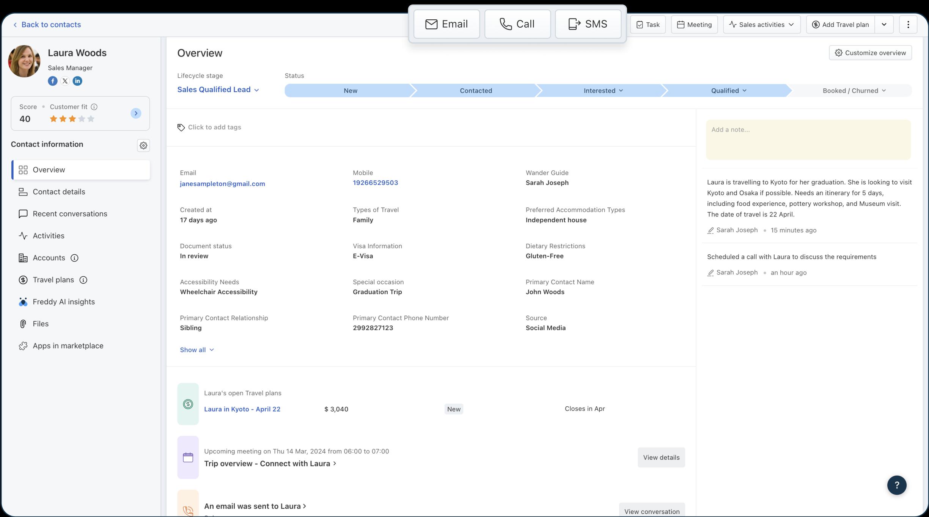Image resolution: width=929 pixels, height=517 pixels.
Task: Click Wander Guide value Sarah Joseph
Action: pyautogui.click(x=547, y=183)
